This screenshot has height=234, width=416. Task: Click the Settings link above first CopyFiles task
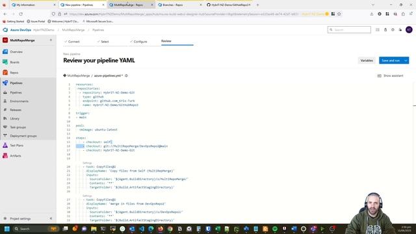[x=87, y=163]
